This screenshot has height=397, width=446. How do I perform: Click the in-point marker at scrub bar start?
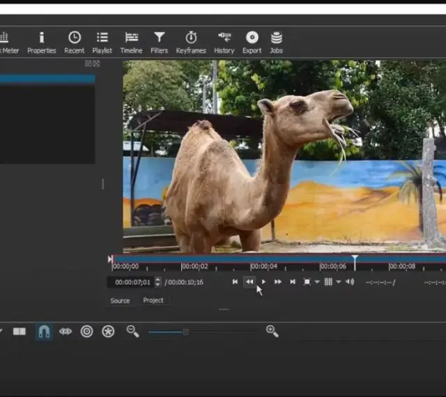[110, 259]
